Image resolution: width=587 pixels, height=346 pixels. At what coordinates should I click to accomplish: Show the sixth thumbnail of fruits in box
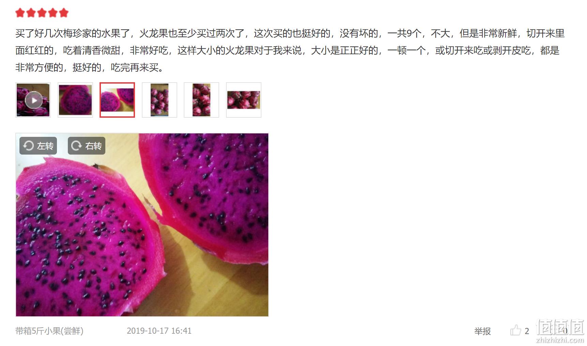(x=244, y=100)
